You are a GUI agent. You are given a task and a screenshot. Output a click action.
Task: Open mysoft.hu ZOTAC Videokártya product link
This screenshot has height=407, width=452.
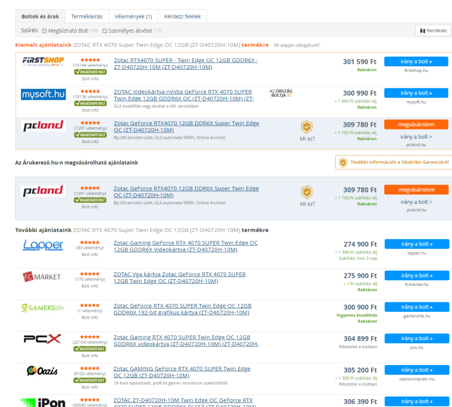184,95
